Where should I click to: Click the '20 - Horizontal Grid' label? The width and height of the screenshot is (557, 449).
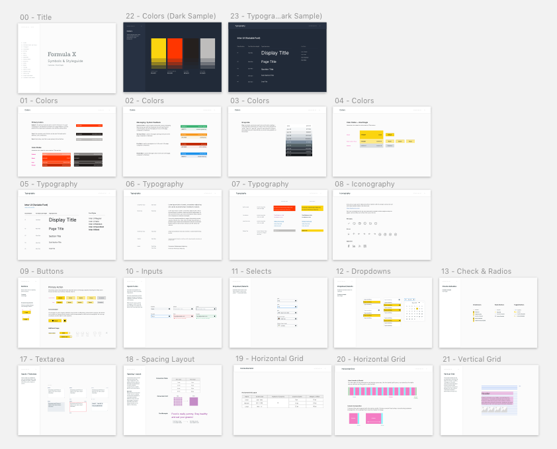pyautogui.click(x=371, y=359)
